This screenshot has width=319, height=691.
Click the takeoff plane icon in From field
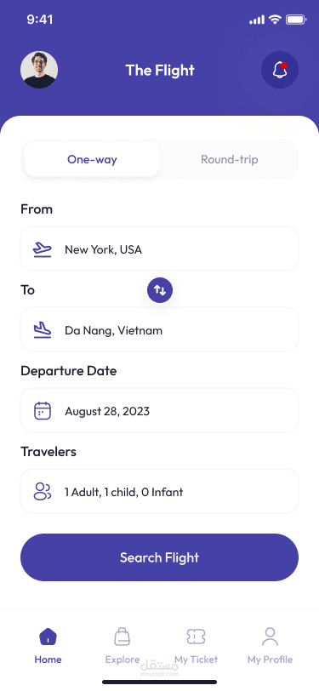tap(43, 249)
